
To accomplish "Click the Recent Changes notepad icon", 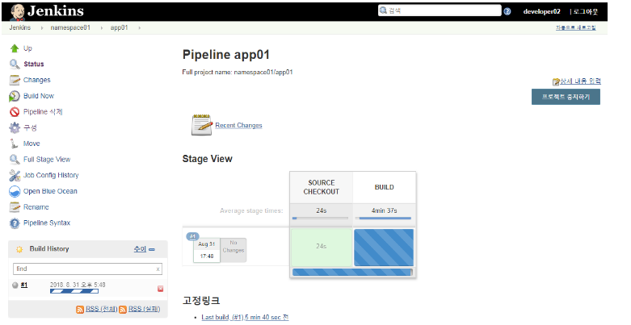I will [202, 125].
